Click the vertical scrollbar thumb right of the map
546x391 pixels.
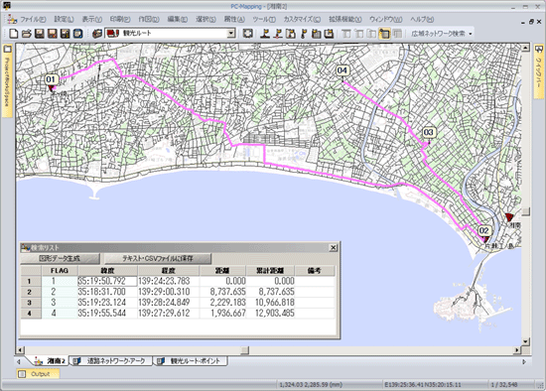[x=526, y=211]
